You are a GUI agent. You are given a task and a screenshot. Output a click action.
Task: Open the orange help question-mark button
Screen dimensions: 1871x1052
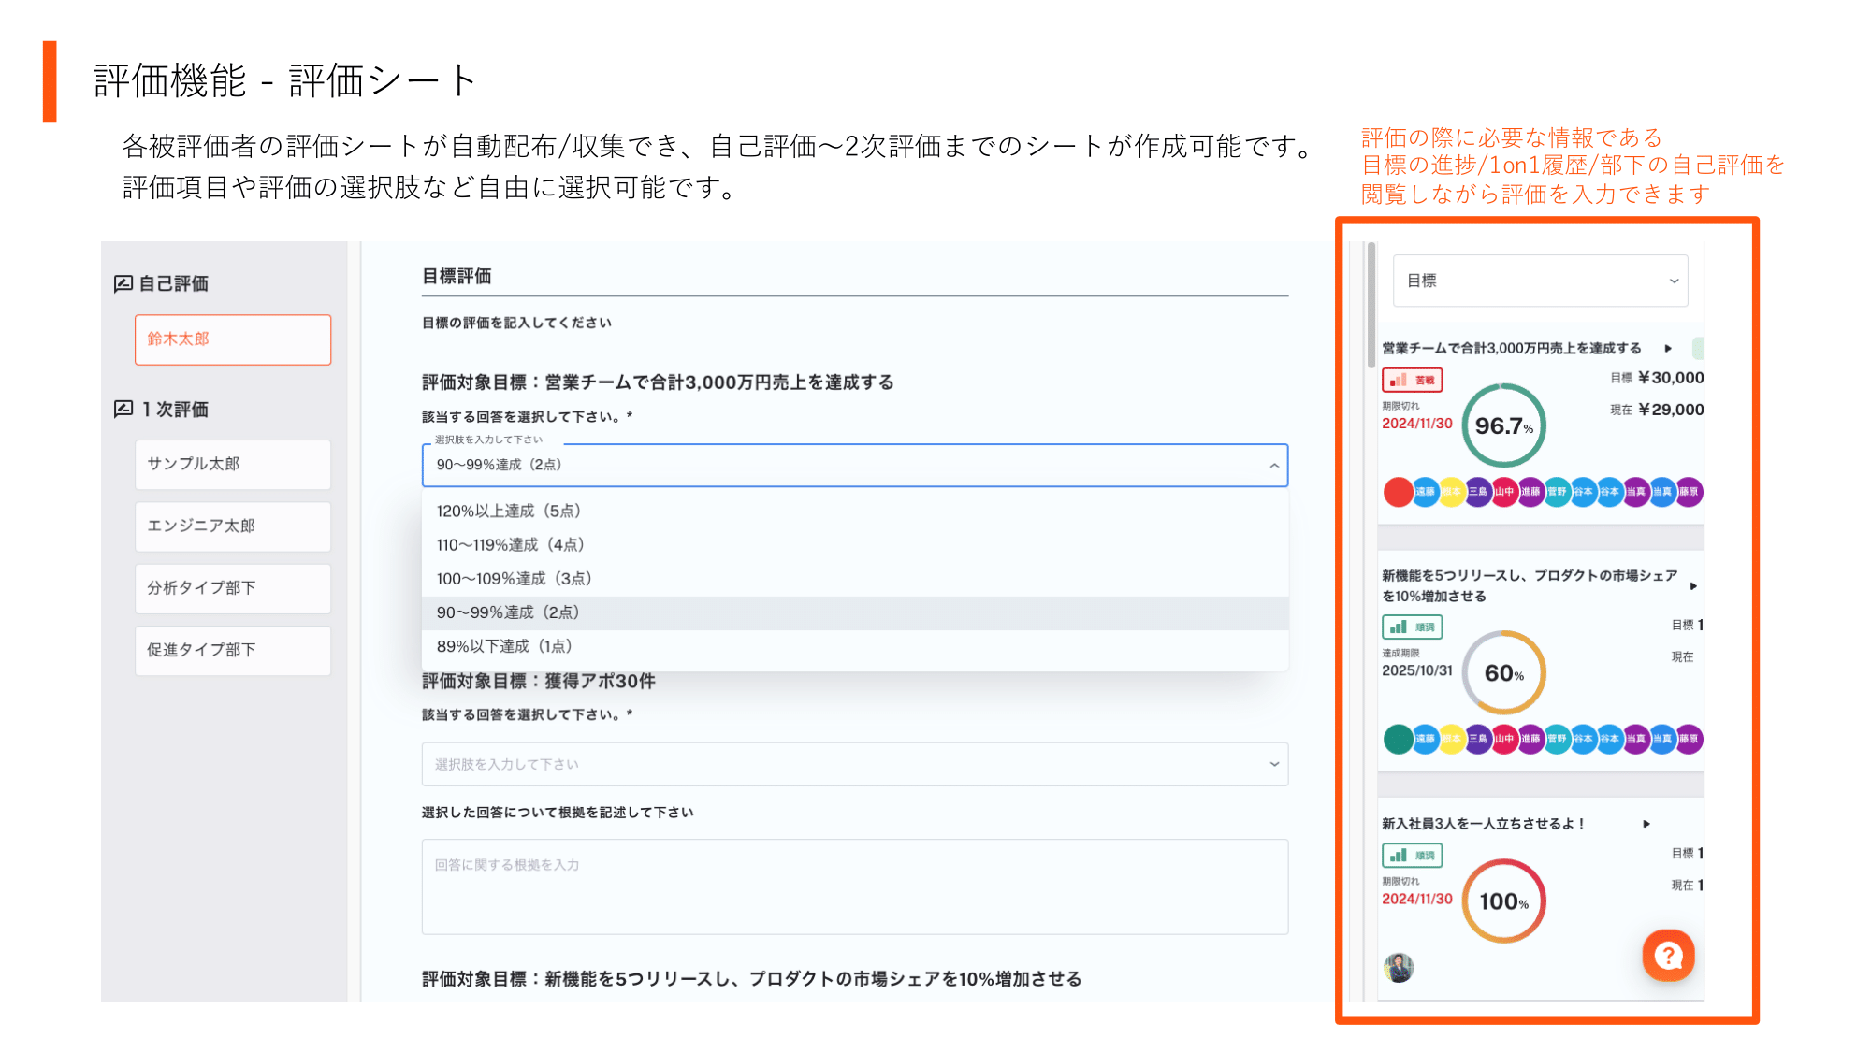click(1669, 955)
